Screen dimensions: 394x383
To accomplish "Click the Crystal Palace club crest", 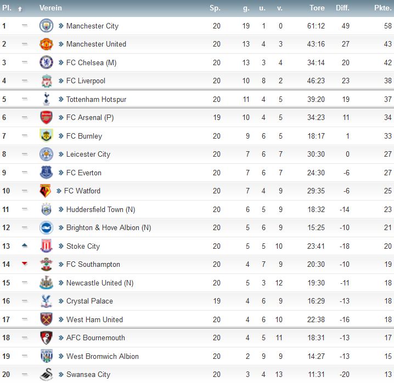I will [46, 301].
